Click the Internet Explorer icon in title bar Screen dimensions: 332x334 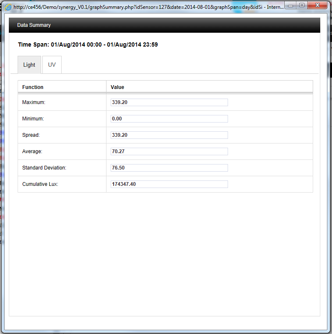[x=8, y=7]
